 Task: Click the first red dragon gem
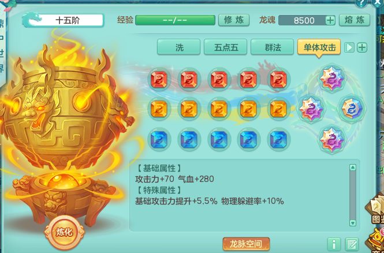159,79
